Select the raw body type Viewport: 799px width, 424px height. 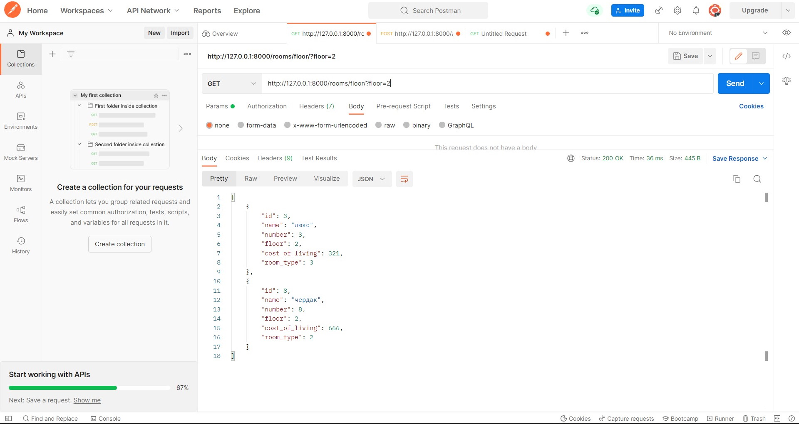385,125
